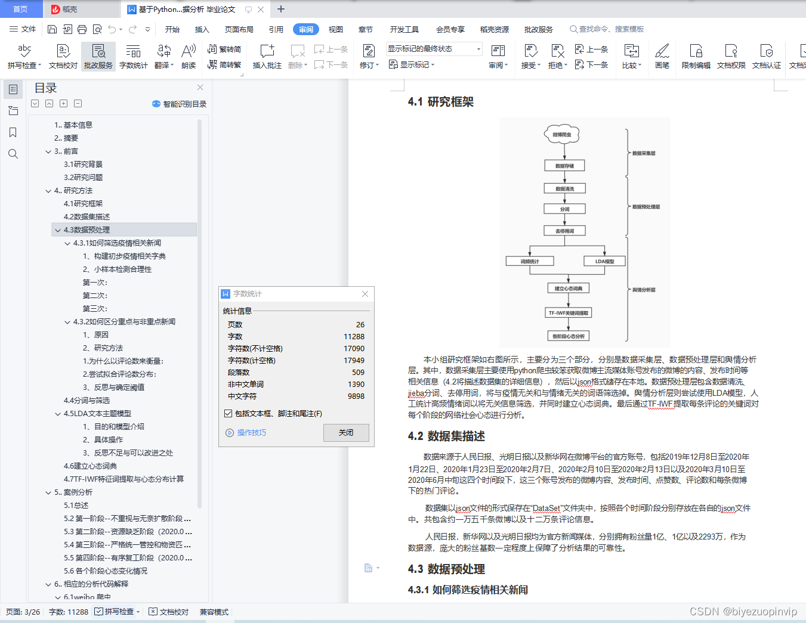Click the 查找命令、搜索模板 search field
The image size is (806, 623).
[x=607, y=29]
